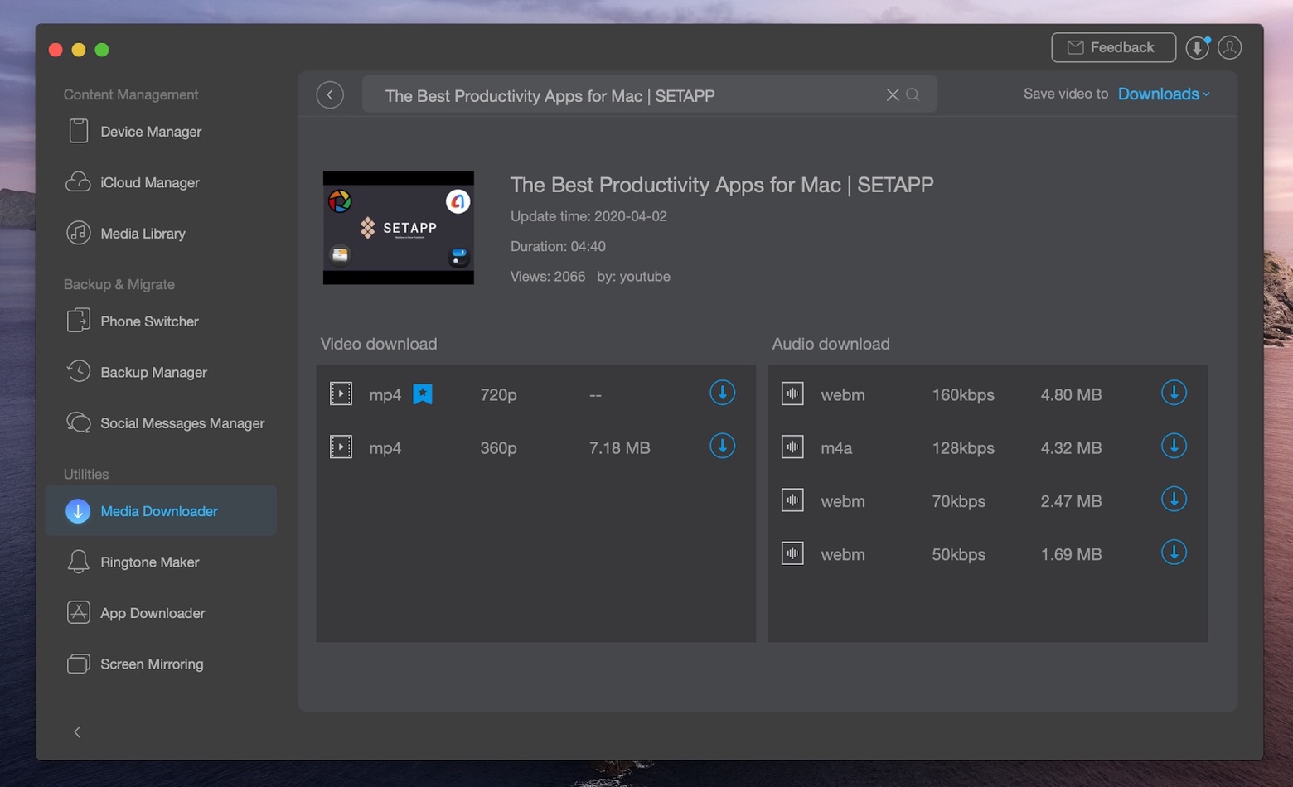Click the Ringtone Maker bell icon
1293x787 pixels.
[x=78, y=562]
